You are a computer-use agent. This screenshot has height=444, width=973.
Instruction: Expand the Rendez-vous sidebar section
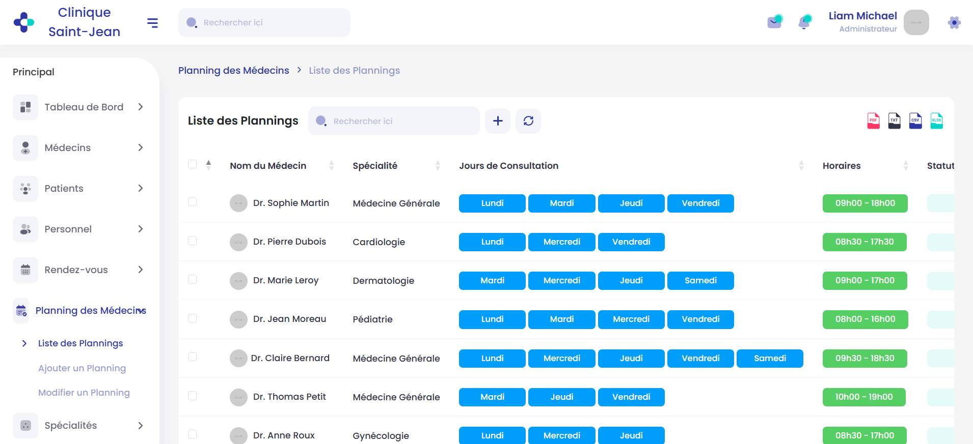point(79,270)
